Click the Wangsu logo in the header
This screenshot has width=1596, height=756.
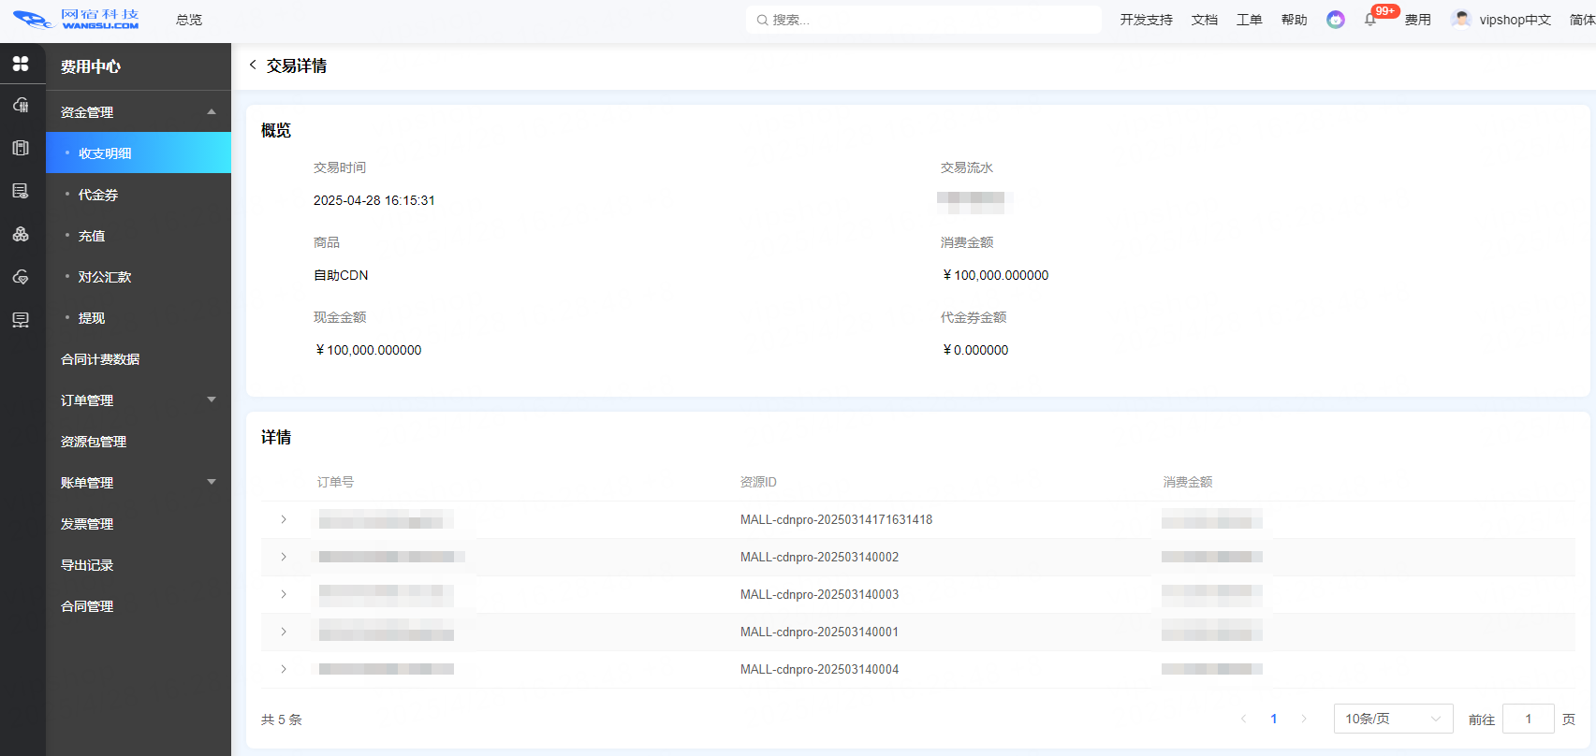pos(76,20)
